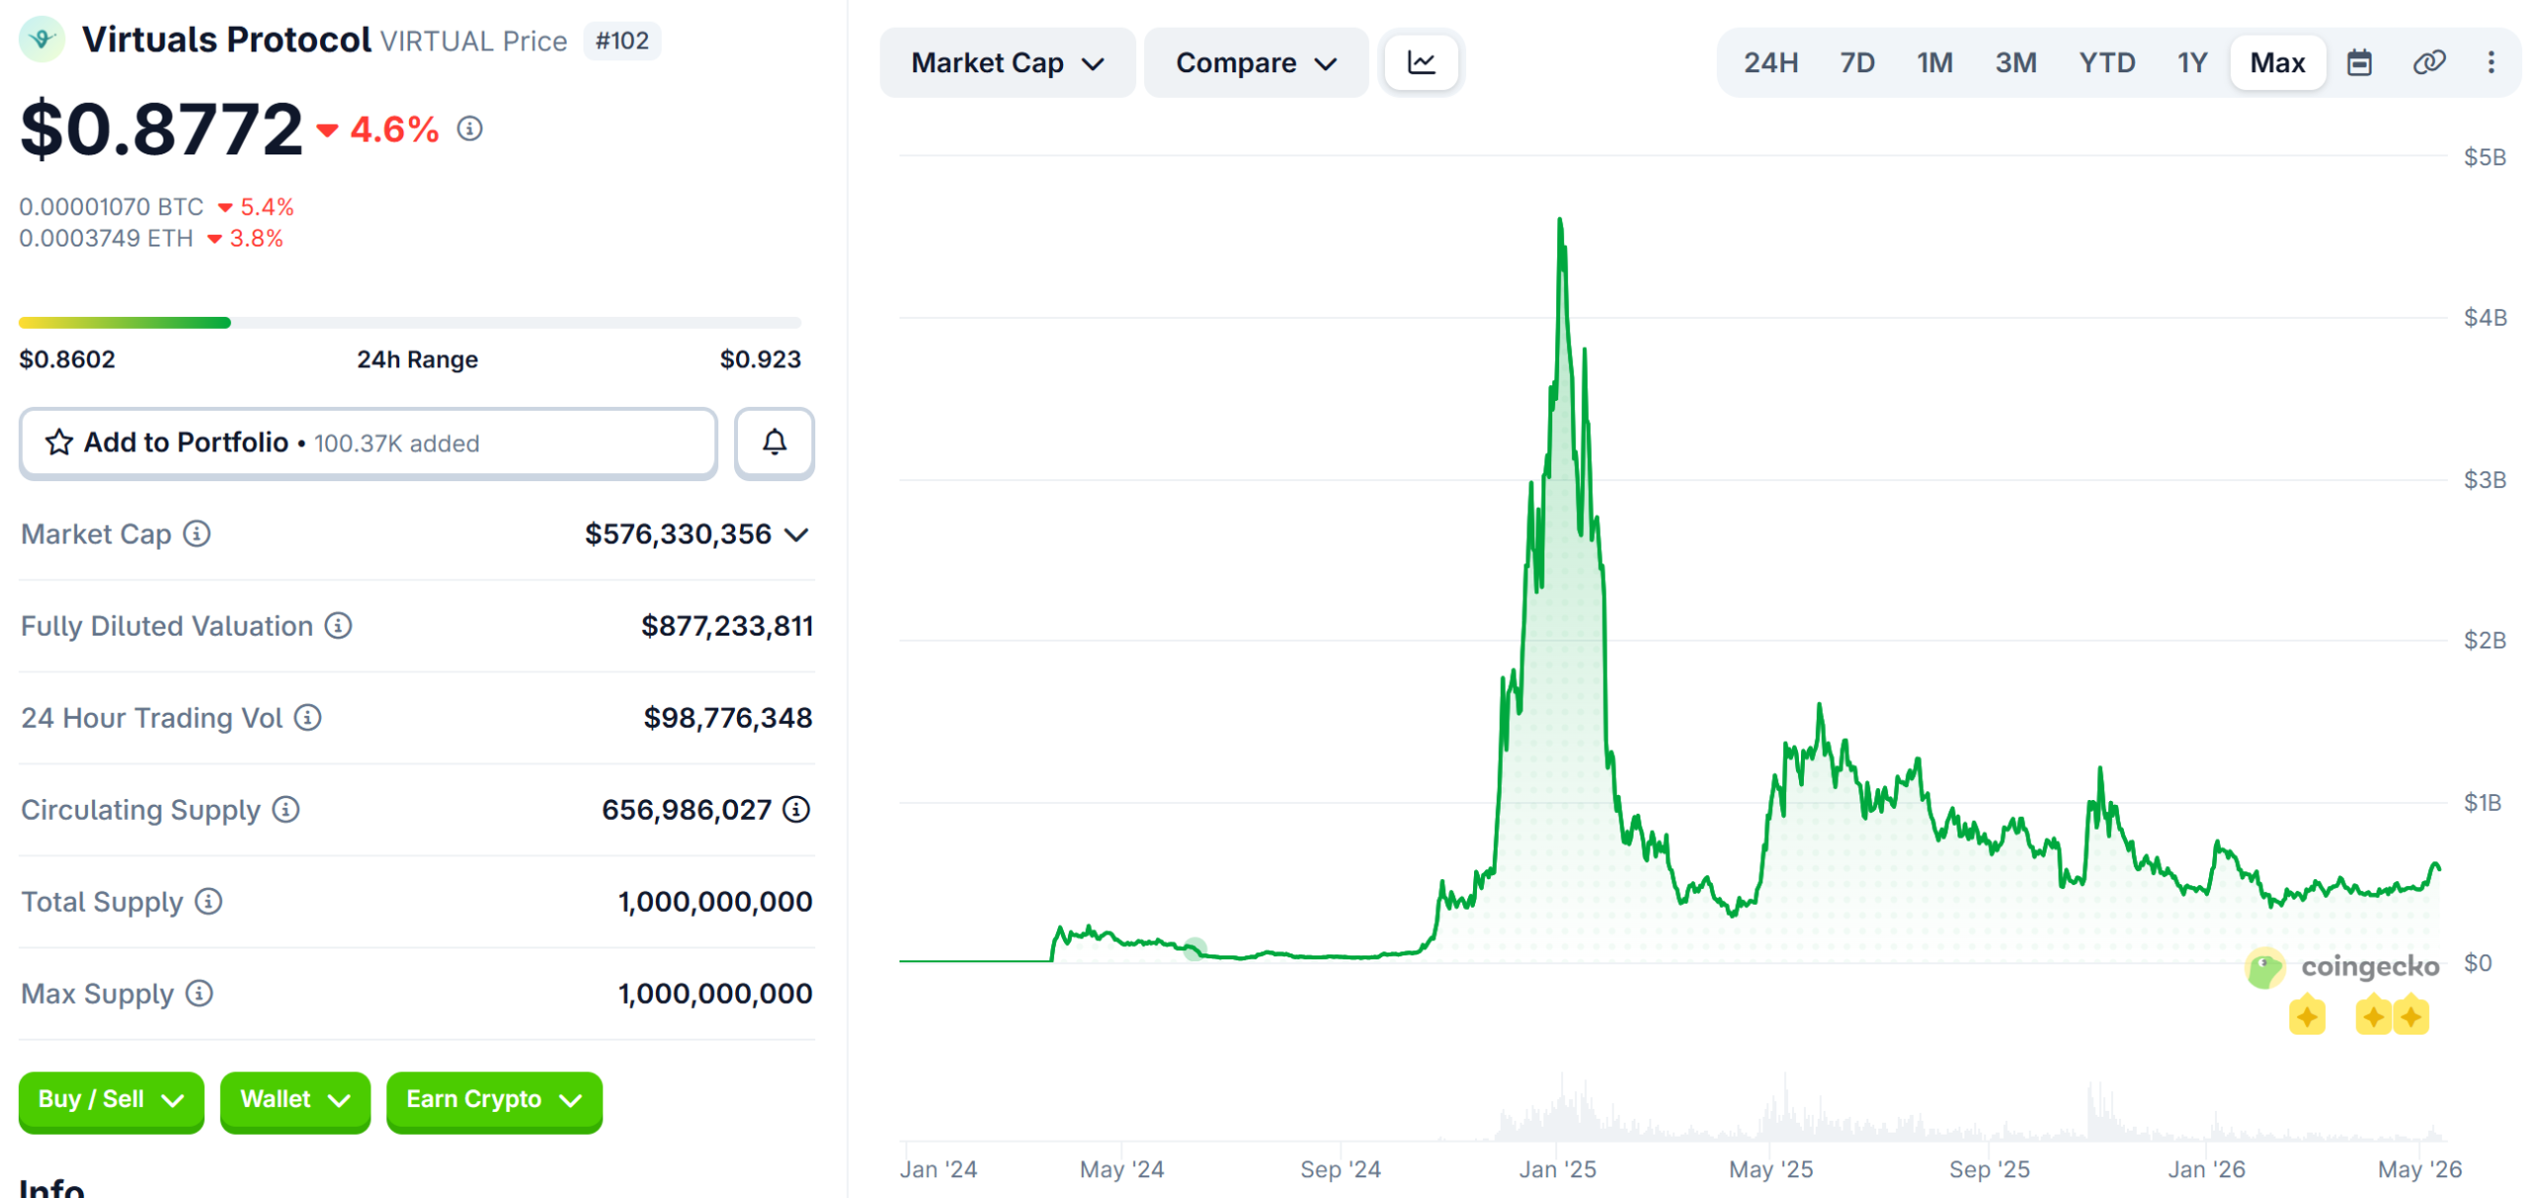
Task: Open 24 Hour Trading Vol info icon
Action: coord(308,717)
